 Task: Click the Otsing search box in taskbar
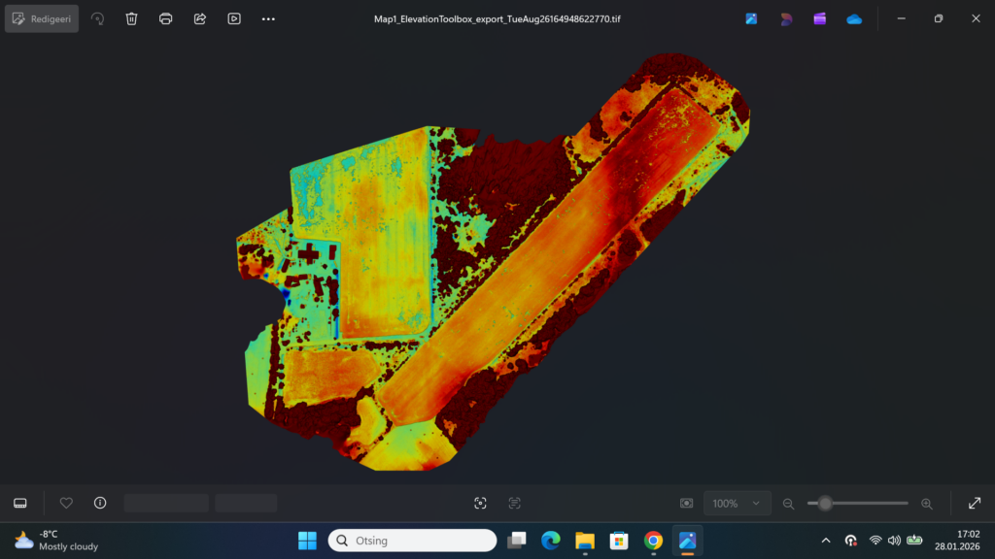(x=412, y=541)
